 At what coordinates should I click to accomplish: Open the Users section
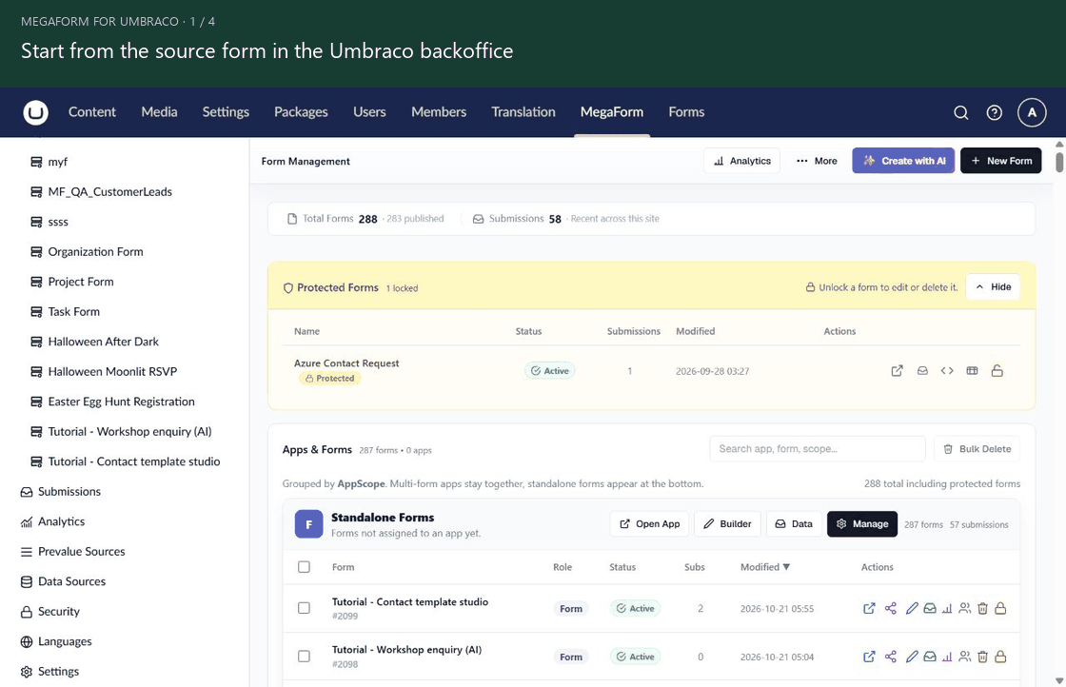point(369,112)
